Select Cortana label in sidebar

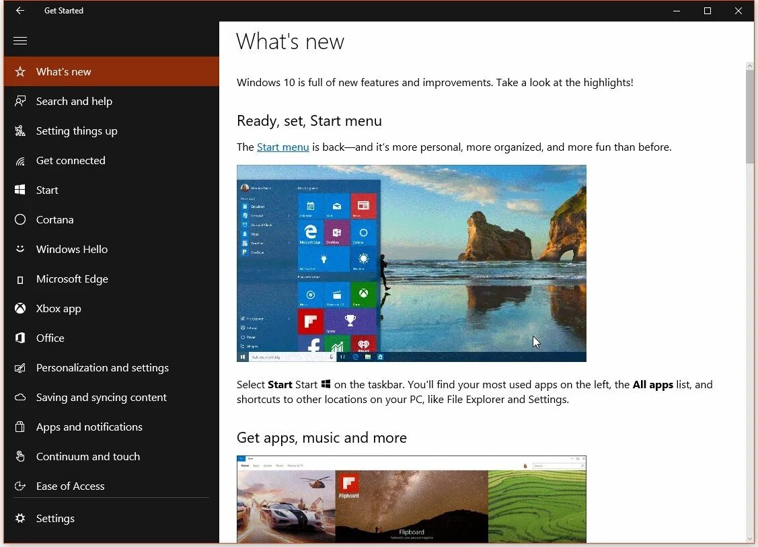[x=54, y=219]
